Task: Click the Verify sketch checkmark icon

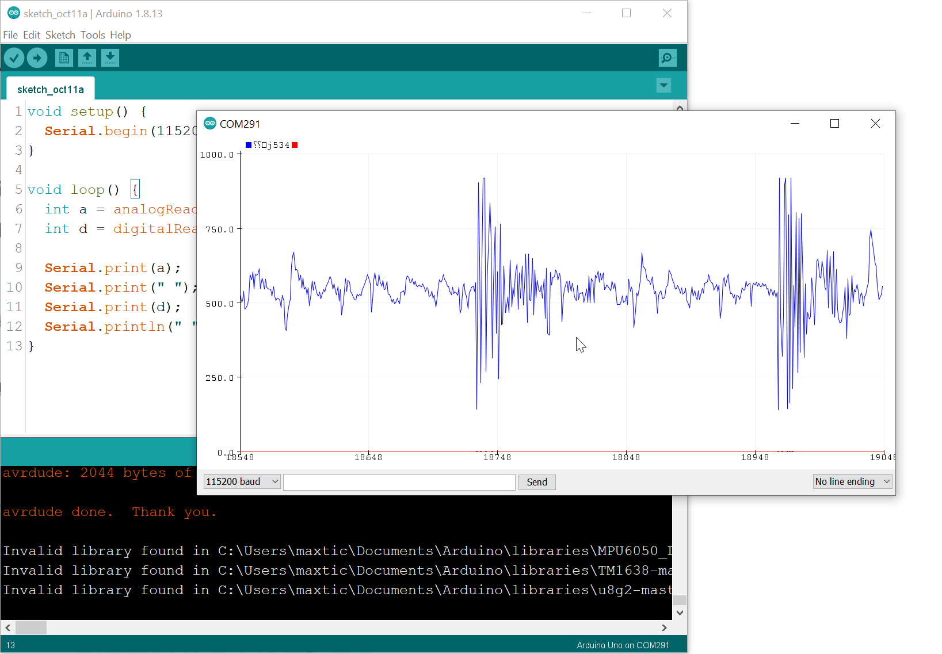Action: click(14, 58)
